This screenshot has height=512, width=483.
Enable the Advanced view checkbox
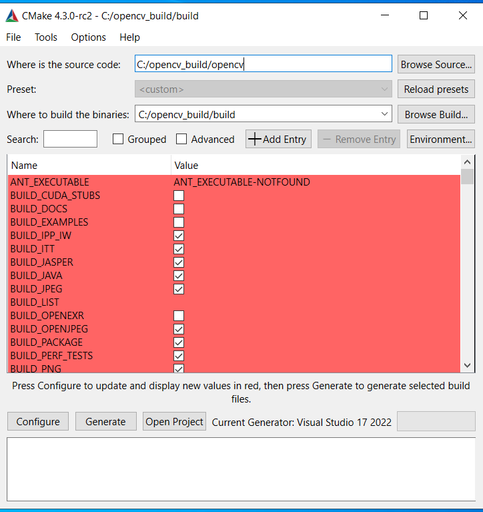click(x=181, y=140)
